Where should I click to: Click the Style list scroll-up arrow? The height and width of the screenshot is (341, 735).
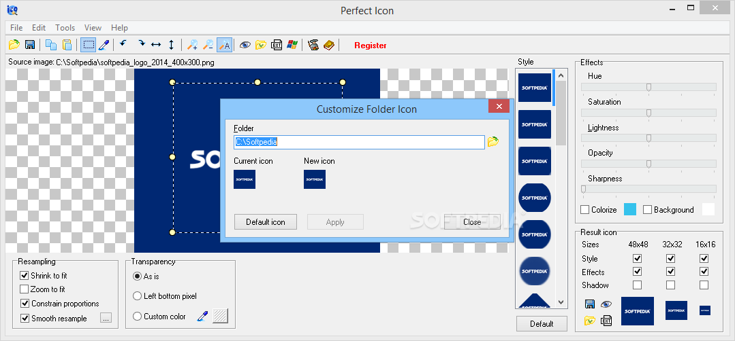(x=561, y=75)
